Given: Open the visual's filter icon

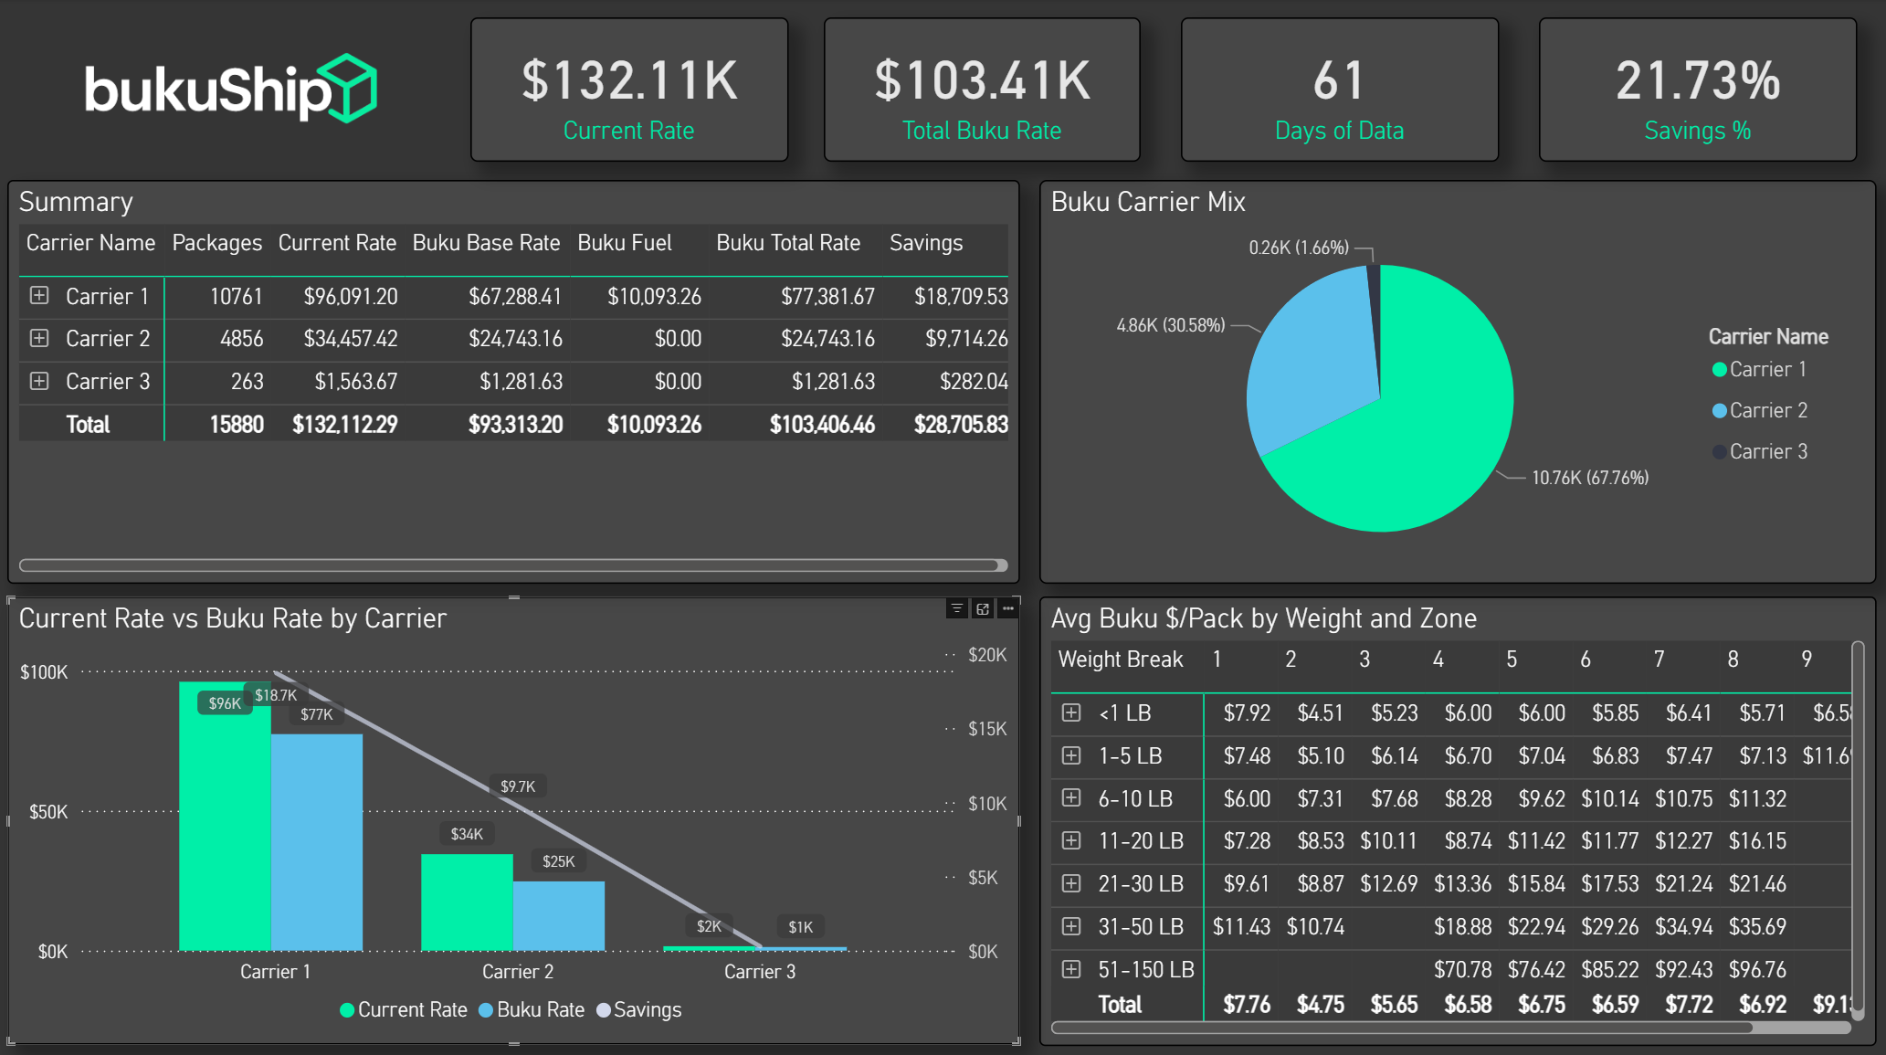Looking at the screenshot, I should [956, 608].
